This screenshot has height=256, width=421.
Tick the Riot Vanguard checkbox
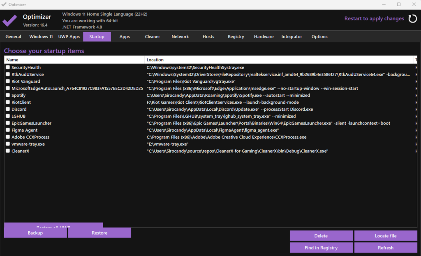pyautogui.click(x=8, y=81)
